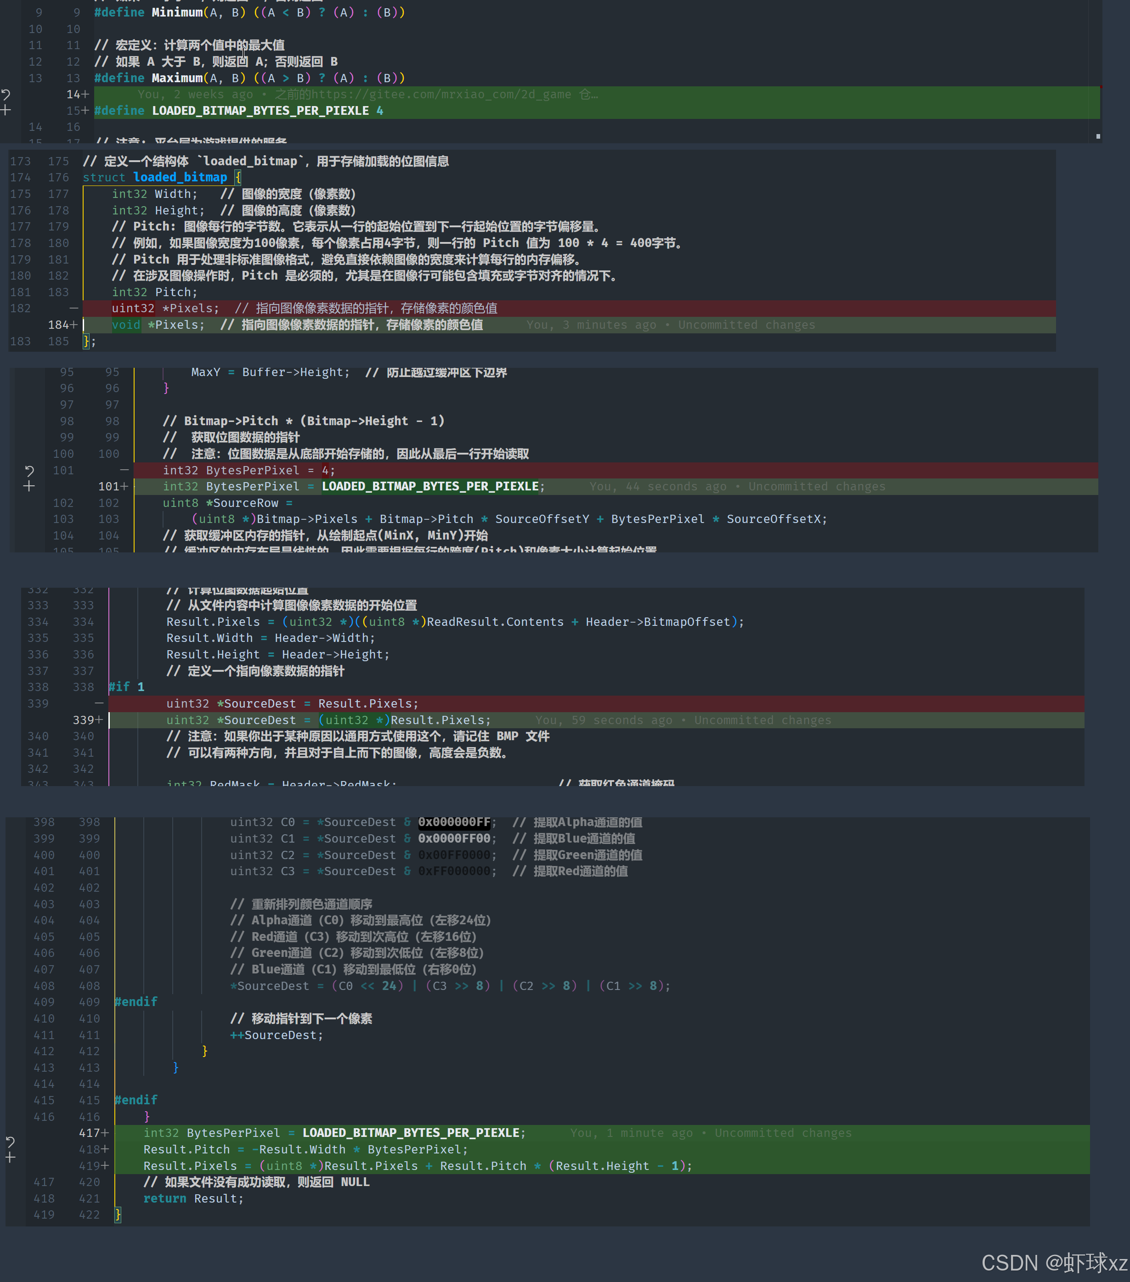Click the removed-line dash beside SourceDest = Result.Pixels

(x=99, y=703)
